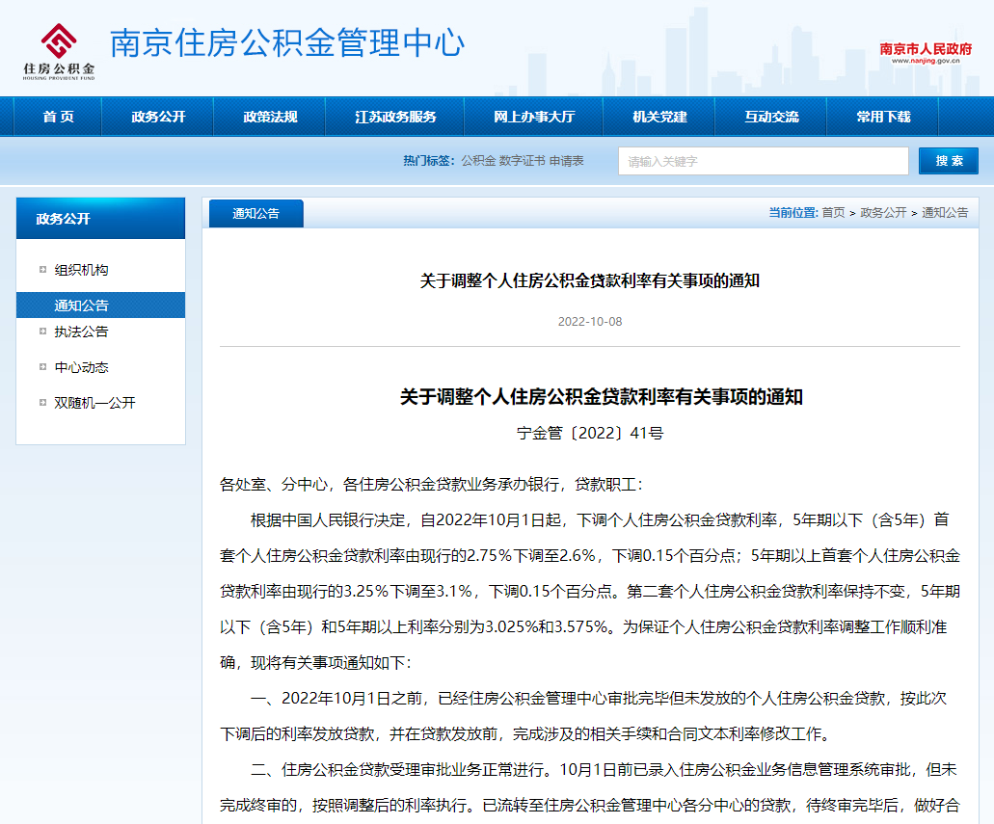The height and width of the screenshot is (824, 994).
Task: Click 首页 in the breadcrumb
Action: pyautogui.click(x=833, y=213)
